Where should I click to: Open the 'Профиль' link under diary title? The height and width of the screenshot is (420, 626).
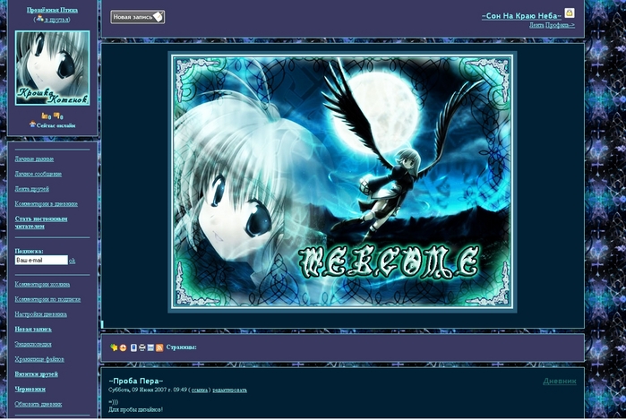tap(560, 25)
